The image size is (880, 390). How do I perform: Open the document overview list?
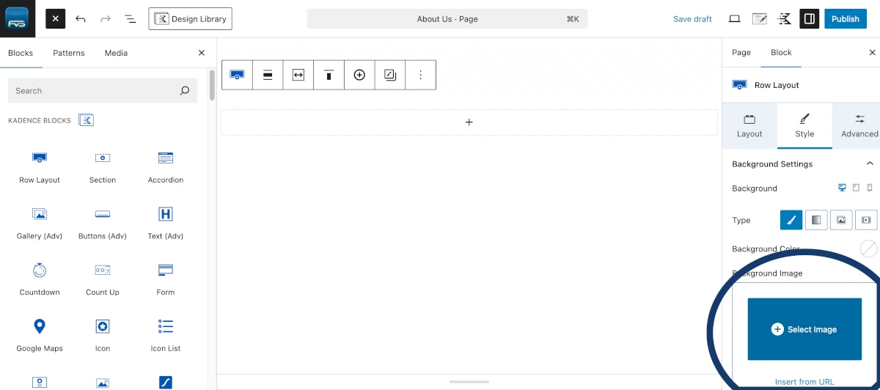click(x=131, y=19)
